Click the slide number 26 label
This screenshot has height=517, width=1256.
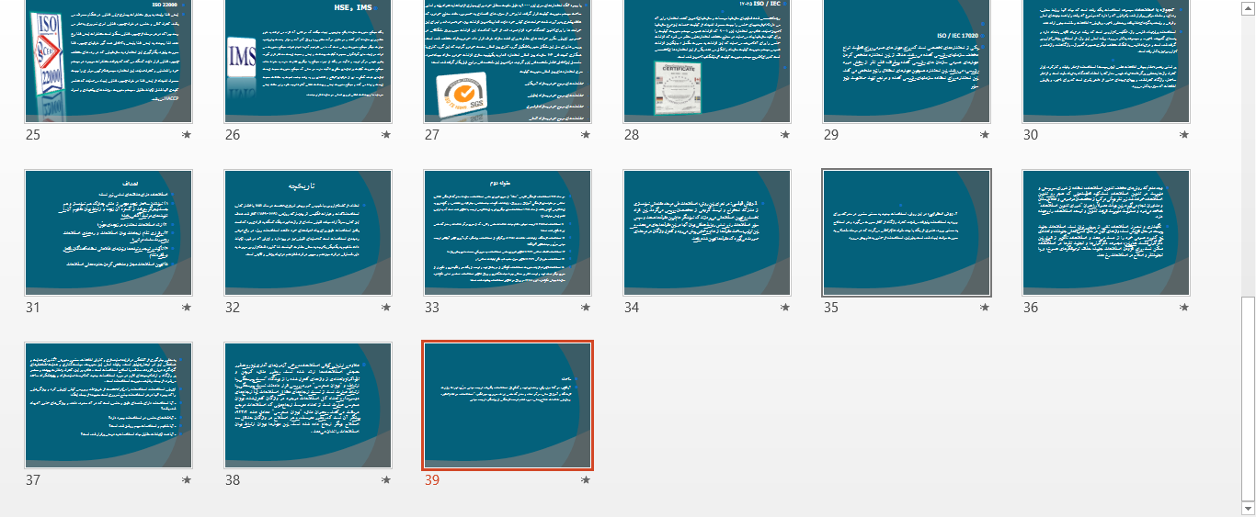pos(233,135)
